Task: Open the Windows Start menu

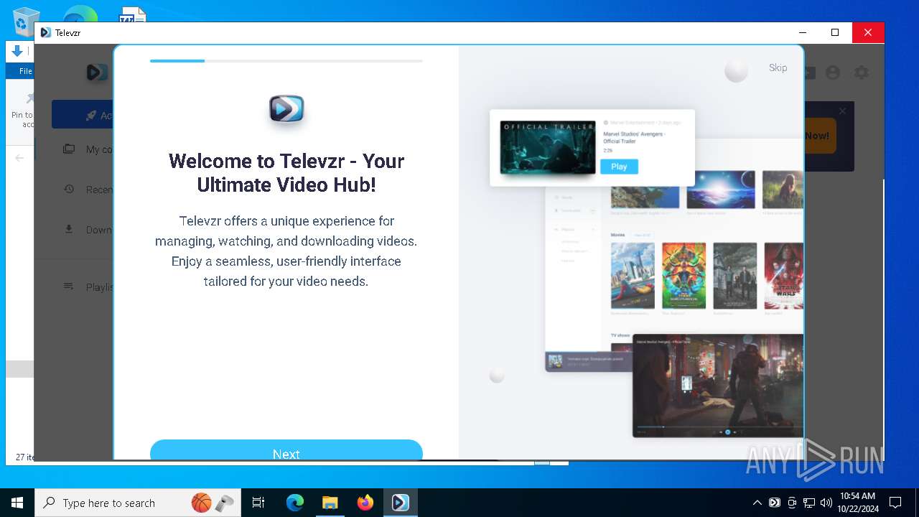Action: point(17,503)
